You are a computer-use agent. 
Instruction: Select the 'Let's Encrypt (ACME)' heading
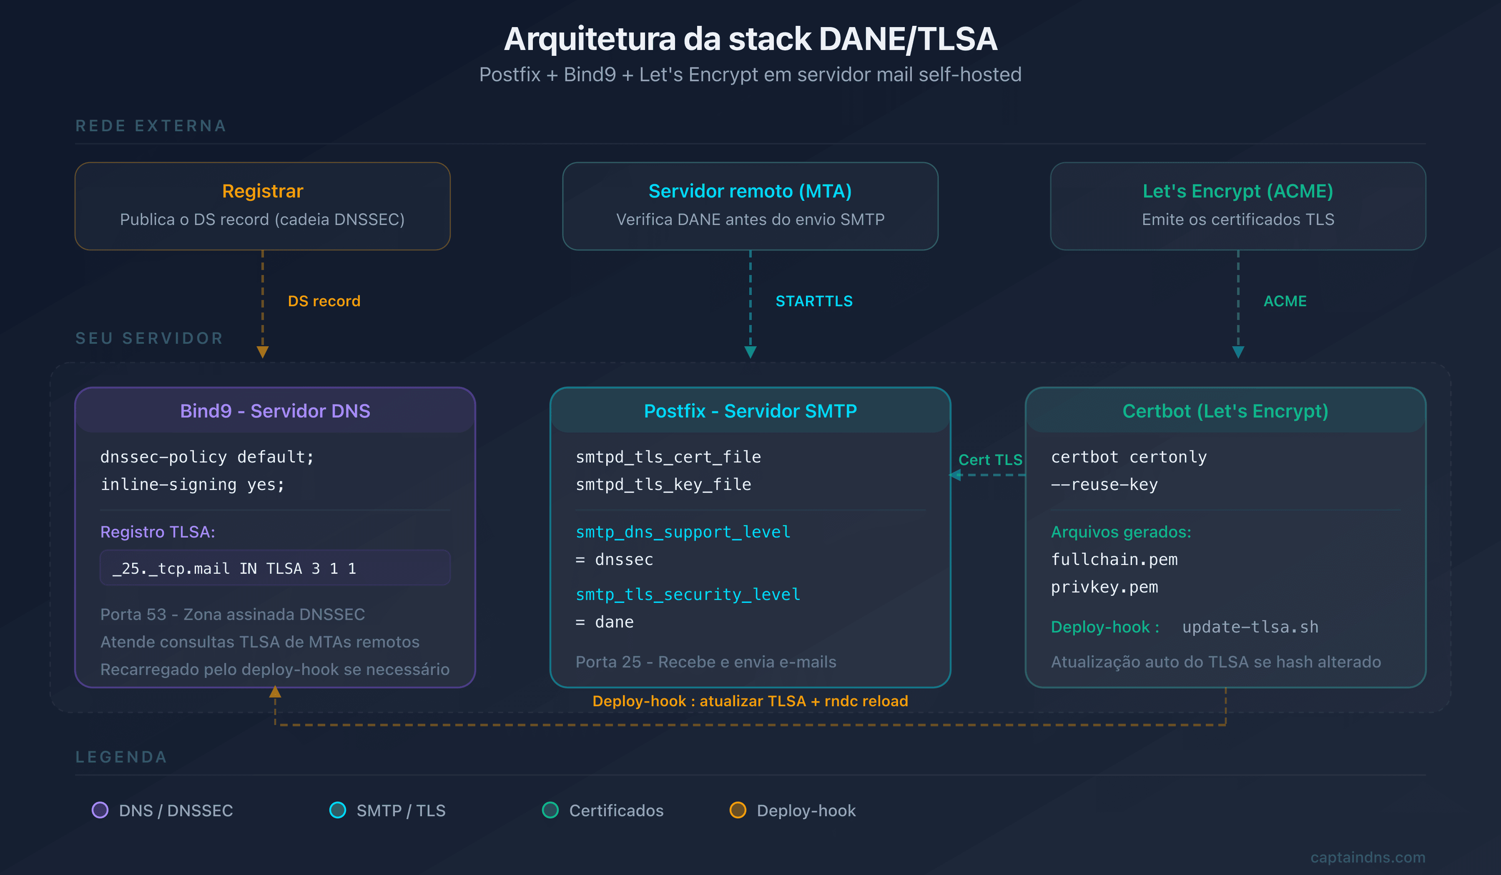coord(1238,191)
